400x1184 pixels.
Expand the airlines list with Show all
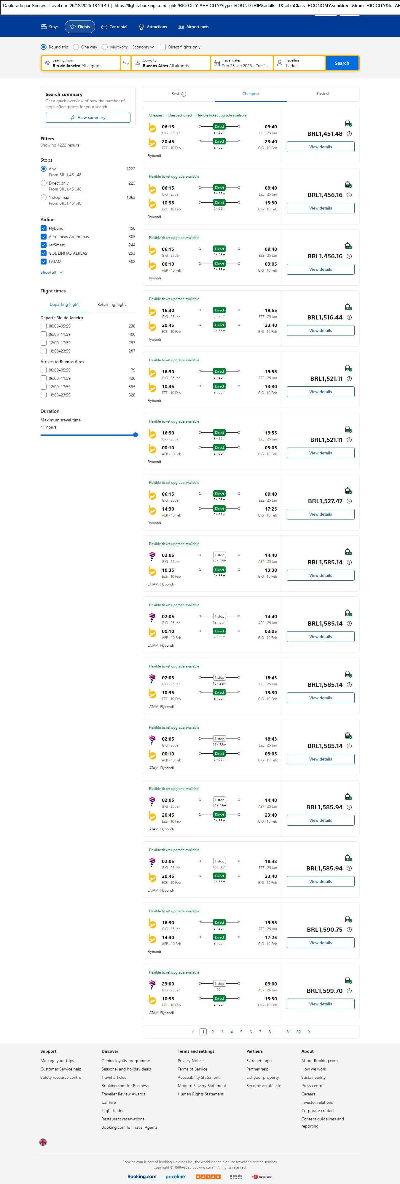(x=51, y=273)
